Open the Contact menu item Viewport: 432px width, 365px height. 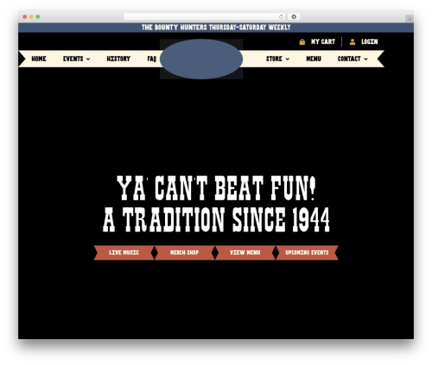pos(349,59)
